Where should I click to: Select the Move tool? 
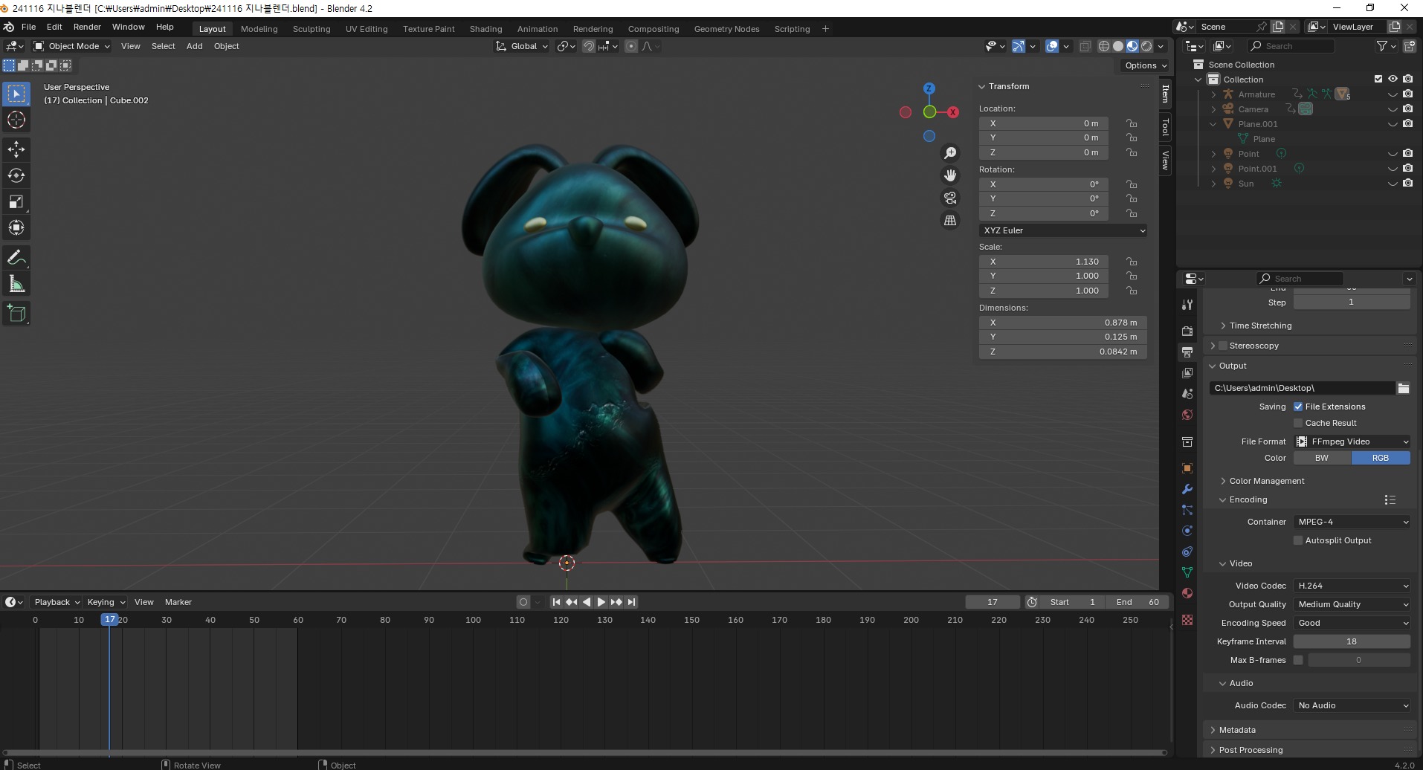tap(16, 149)
